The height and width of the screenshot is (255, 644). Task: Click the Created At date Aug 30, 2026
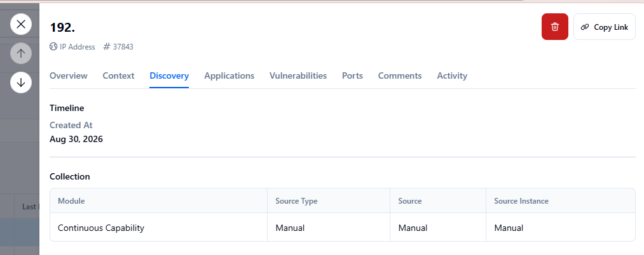coord(76,140)
